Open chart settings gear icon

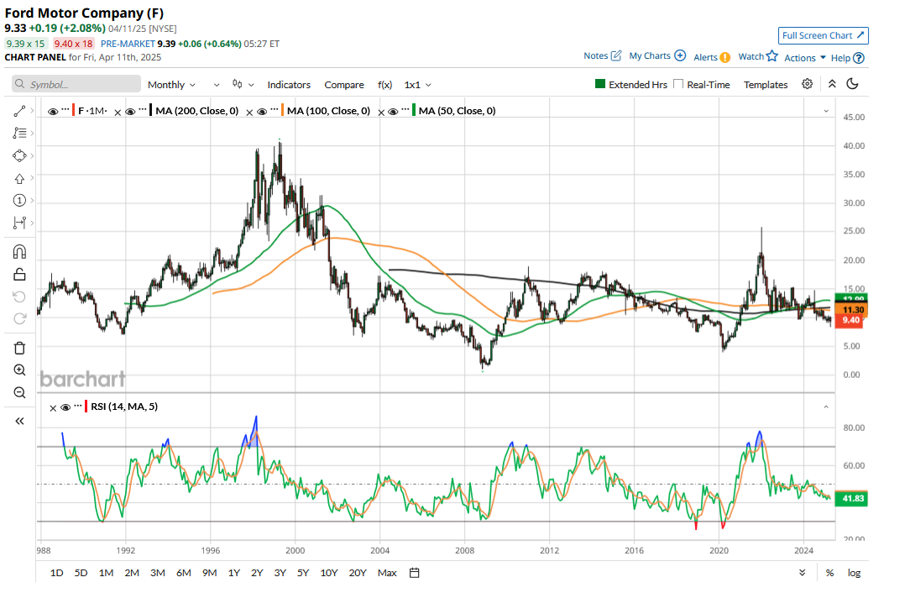[x=807, y=84]
